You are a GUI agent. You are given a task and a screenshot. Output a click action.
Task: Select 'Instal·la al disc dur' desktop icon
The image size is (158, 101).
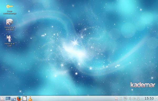(9, 25)
